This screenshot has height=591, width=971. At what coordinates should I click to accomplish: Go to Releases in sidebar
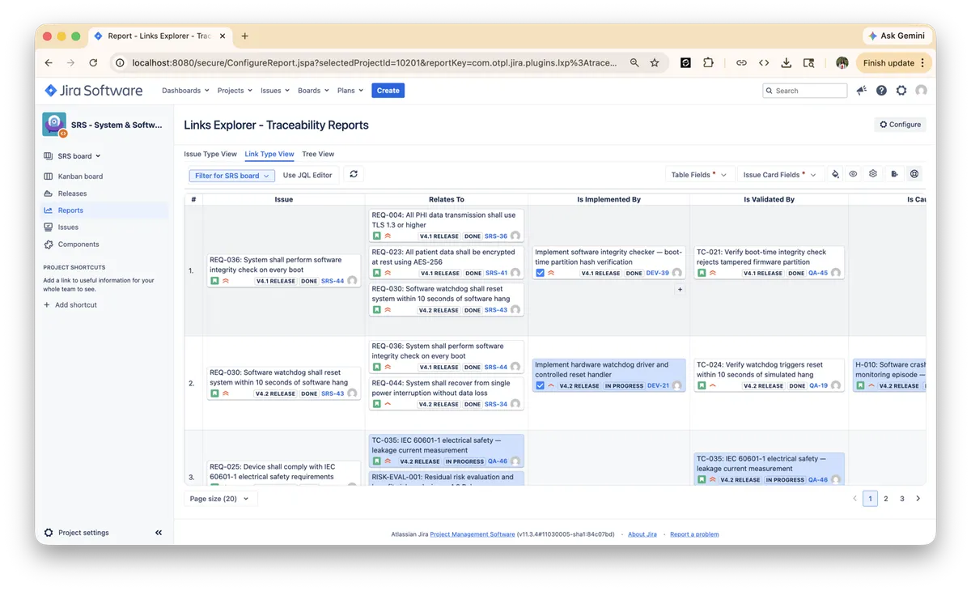point(72,193)
